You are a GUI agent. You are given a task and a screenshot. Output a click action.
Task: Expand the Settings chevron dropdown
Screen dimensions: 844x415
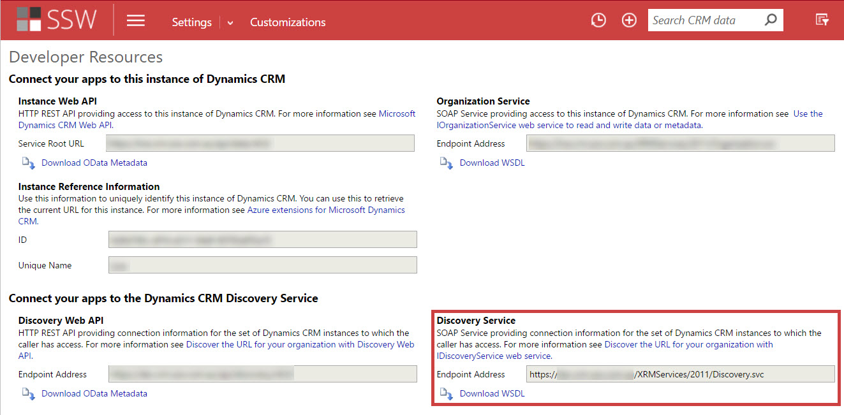pyautogui.click(x=230, y=23)
